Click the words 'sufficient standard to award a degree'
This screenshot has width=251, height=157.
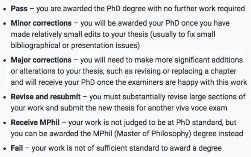159,148
